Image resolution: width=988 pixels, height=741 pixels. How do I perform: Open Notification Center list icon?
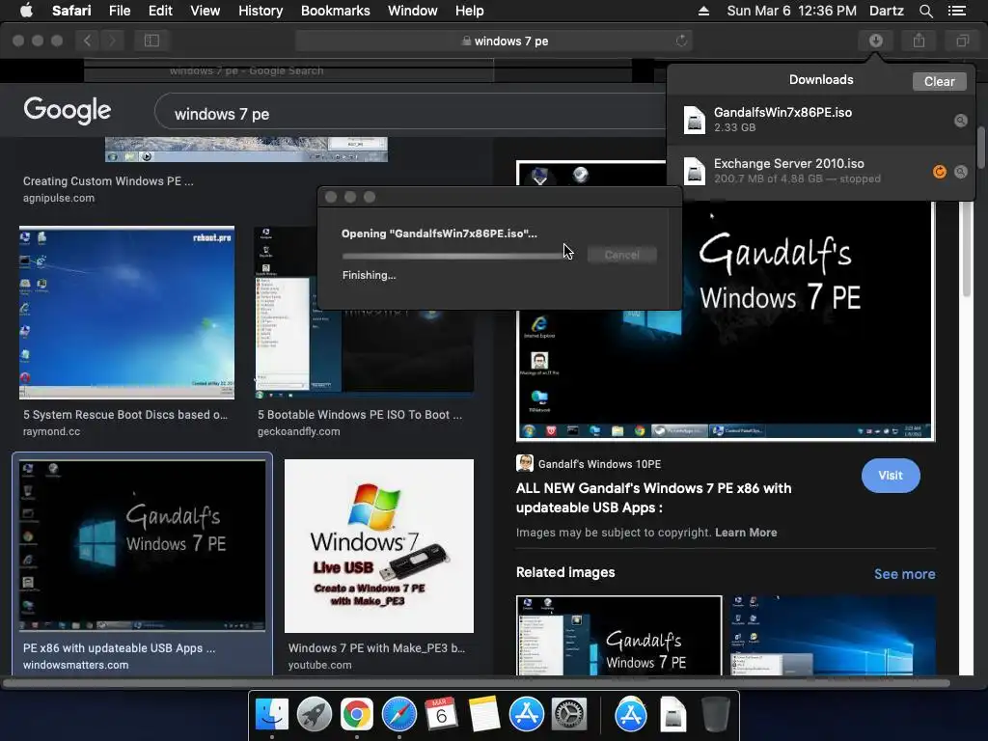click(956, 11)
